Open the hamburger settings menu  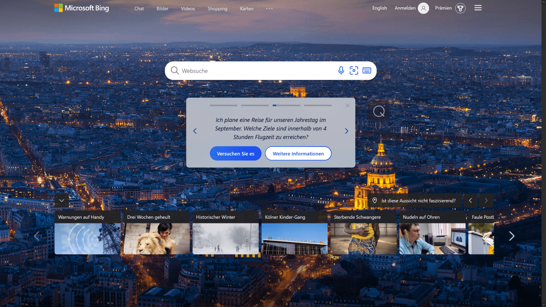(x=478, y=8)
